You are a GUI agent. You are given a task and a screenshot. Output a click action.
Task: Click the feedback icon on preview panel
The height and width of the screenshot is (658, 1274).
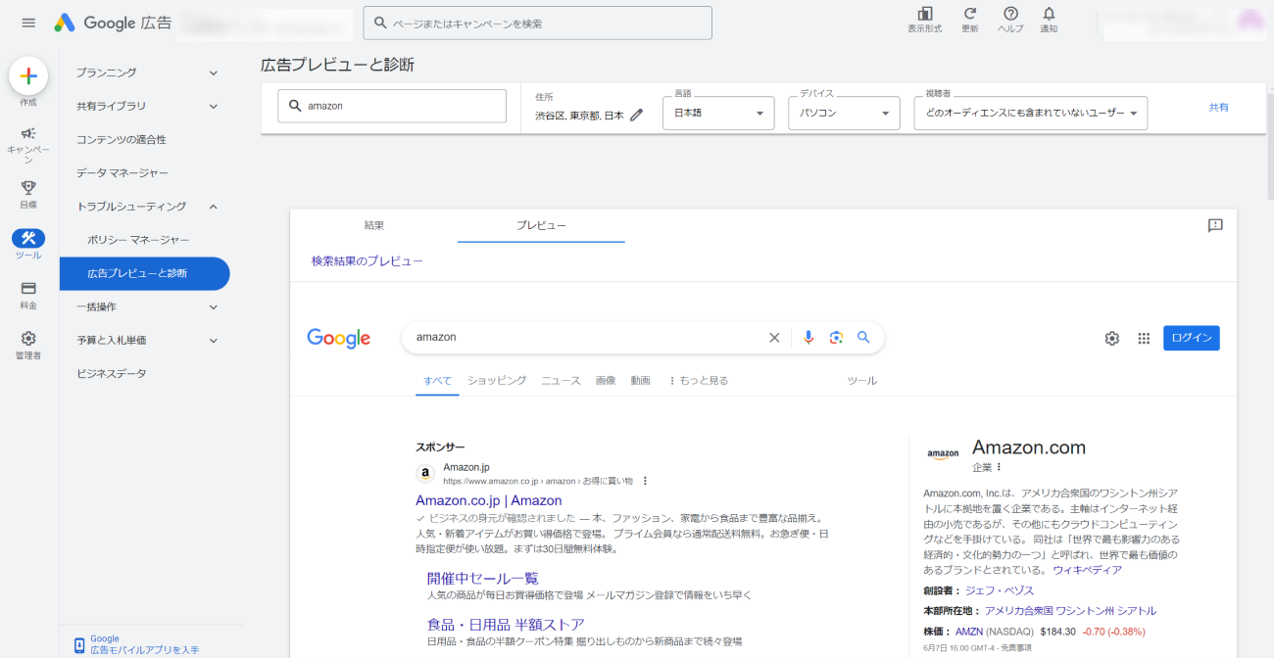pyautogui.click(x=1215, y=225)
